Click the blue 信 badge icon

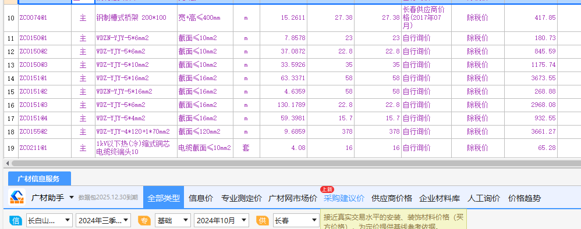coord(16,221)
